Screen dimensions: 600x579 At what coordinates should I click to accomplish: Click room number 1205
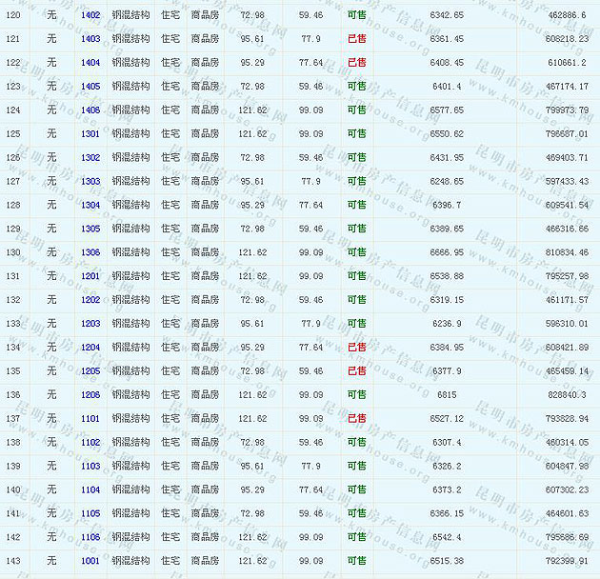(x=90, y=370)
